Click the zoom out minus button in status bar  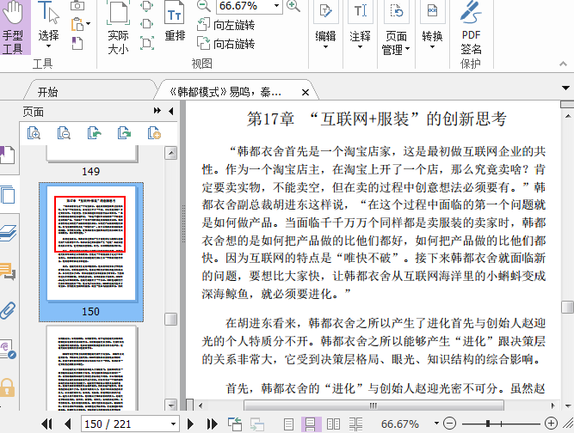coord(449,424)
